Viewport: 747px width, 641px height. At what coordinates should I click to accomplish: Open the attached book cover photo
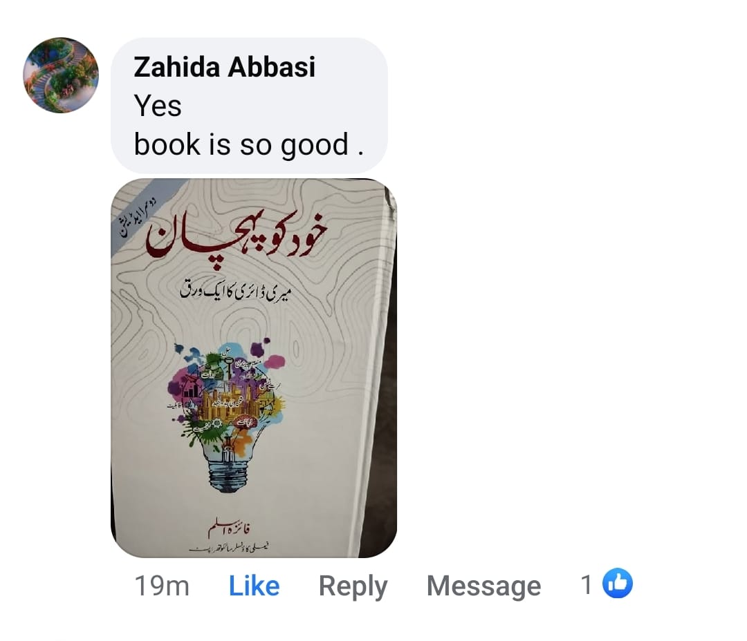(253, 368)
